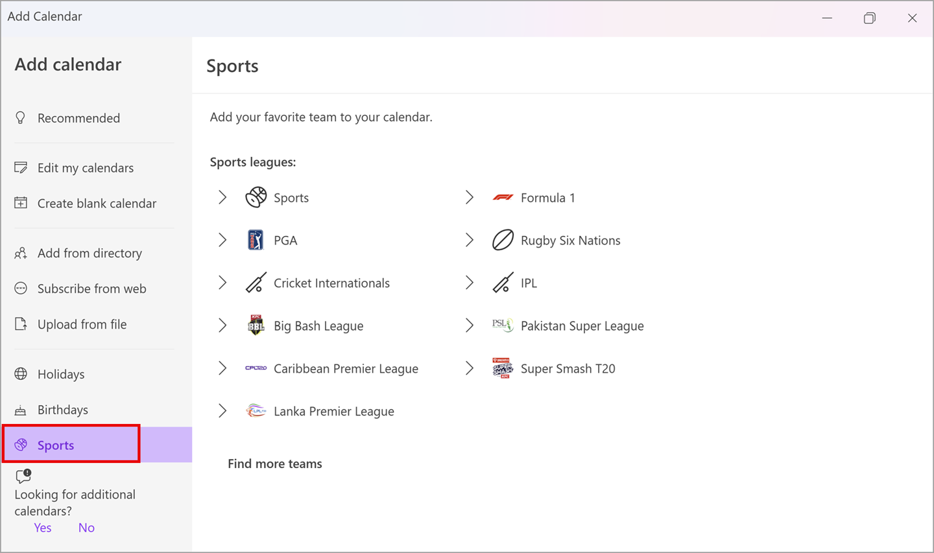Expand the Lanka Premier League chevron

tap(222, 411)
